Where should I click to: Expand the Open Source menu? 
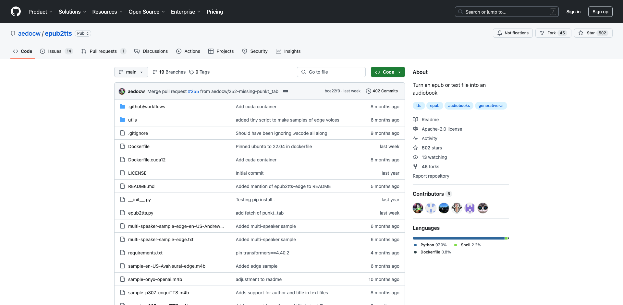147,12
